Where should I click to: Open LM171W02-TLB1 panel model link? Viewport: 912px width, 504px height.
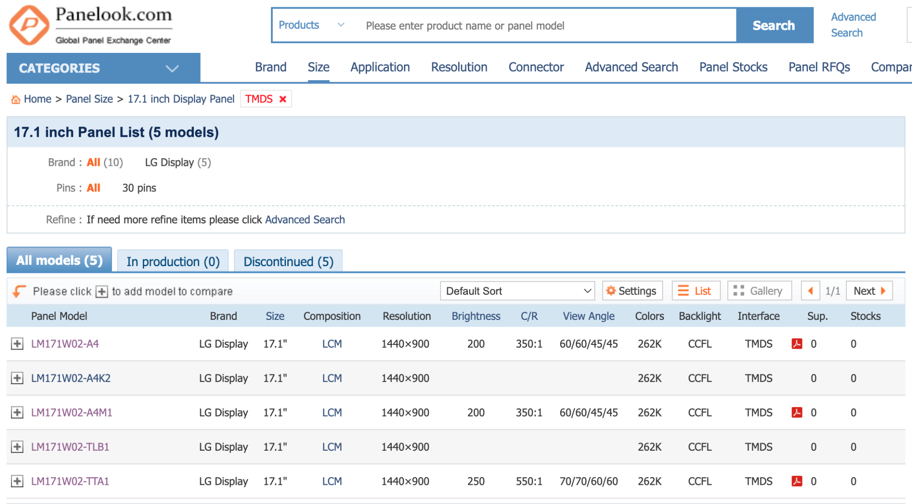[x=70, y=447]
